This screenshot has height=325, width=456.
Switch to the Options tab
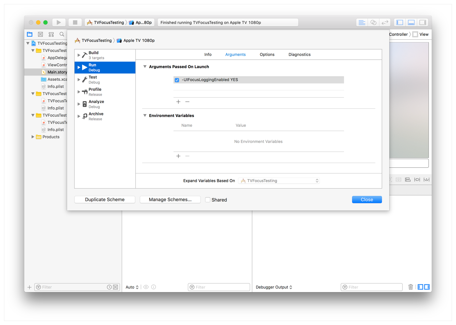click(x=267, y=55)
